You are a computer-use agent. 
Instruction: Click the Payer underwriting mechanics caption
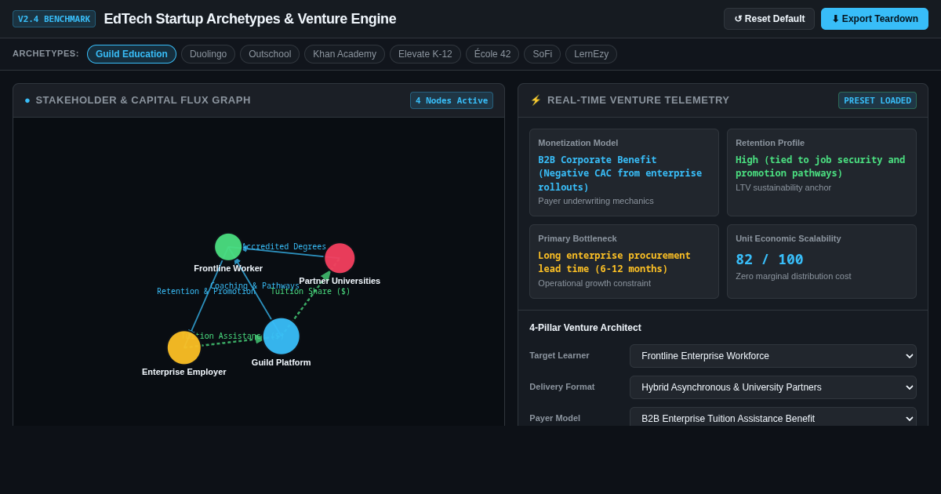point(596,201)
